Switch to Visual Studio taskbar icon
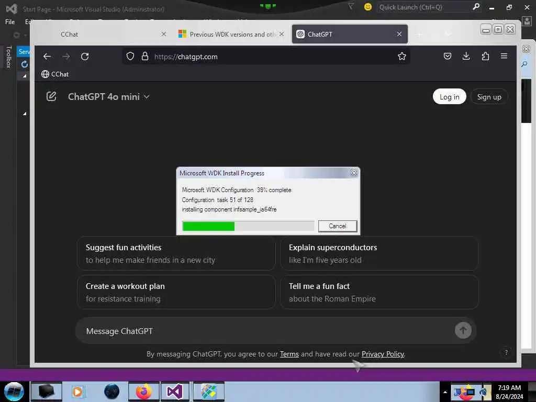 [x=175, y=392]
